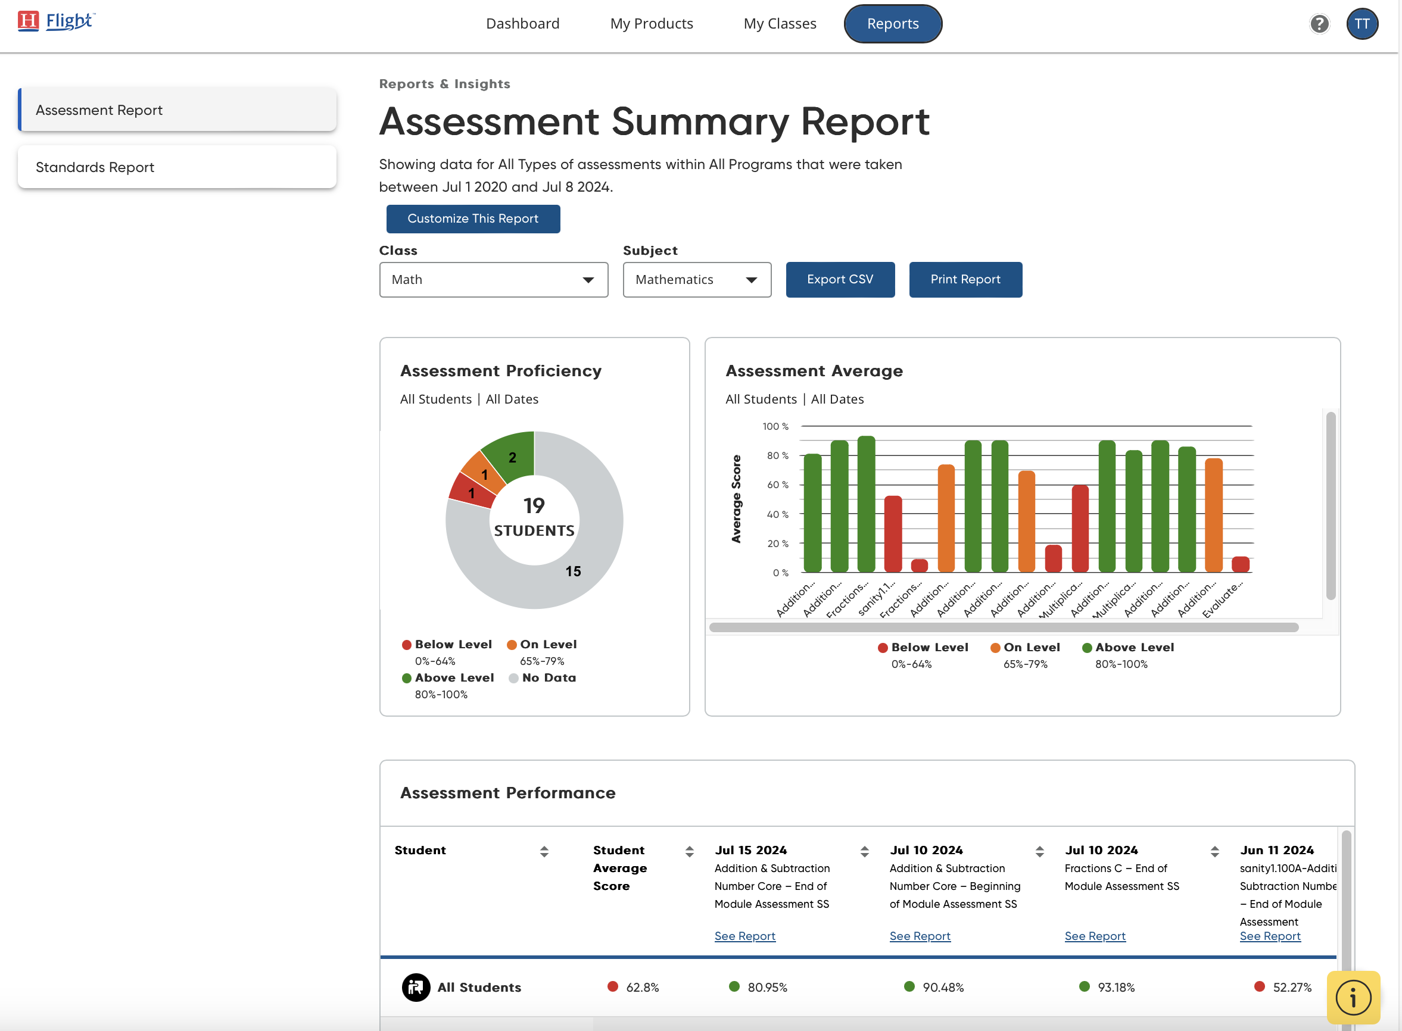Open the TT user profile avatar
This screenshot has height=1031, width=1402.
[1362, 24]
